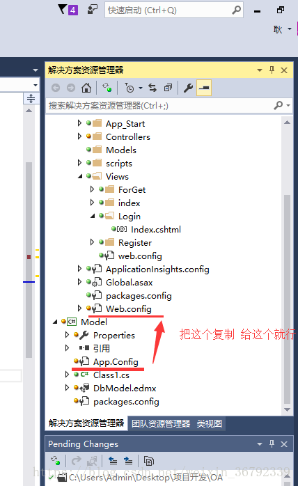
Task: Expand the index folder
Action: [x=92, y=203]
